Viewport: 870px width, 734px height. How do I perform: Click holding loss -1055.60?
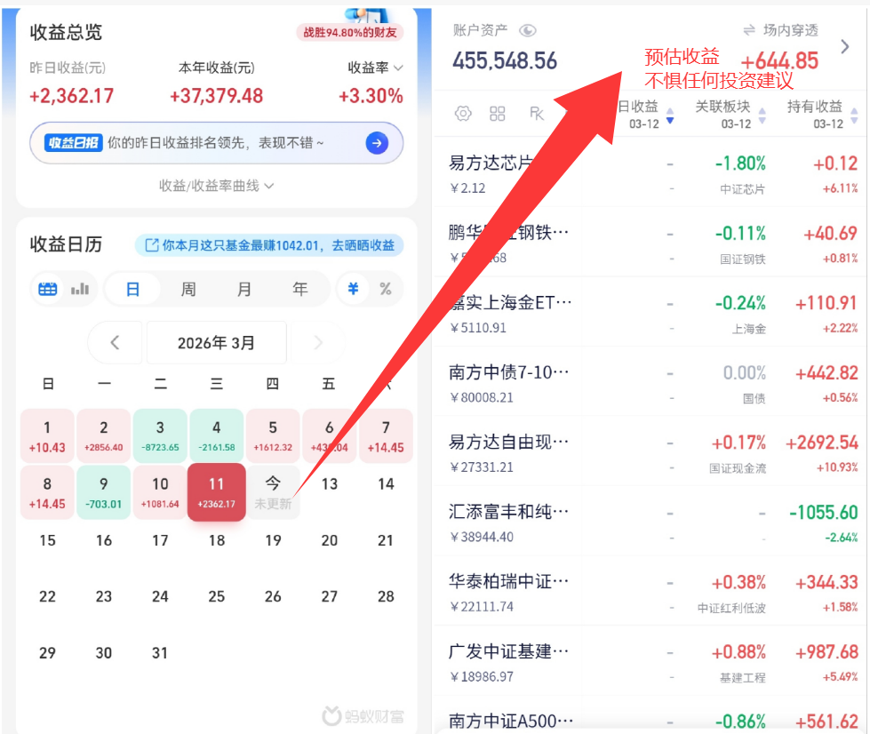point(824,513)
